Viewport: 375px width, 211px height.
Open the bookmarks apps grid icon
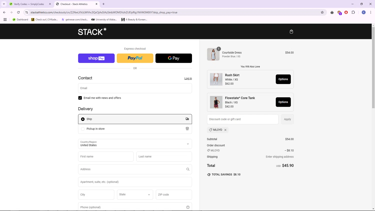pos(5,19)
